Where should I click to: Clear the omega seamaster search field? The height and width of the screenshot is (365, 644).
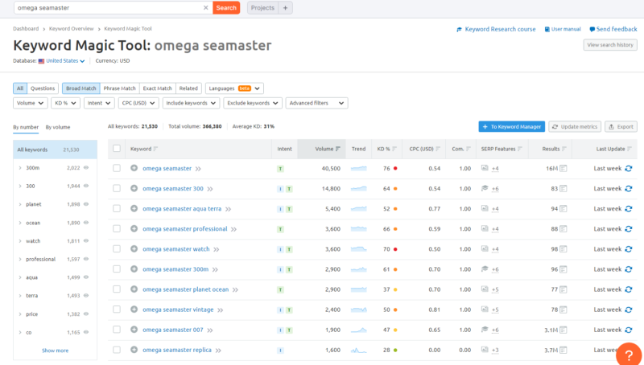pyautogui.click(x=206, y=8)
